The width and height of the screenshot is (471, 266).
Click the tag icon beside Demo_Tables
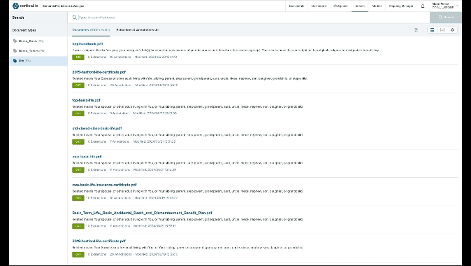pyautogui.click(x=15, y=51)
